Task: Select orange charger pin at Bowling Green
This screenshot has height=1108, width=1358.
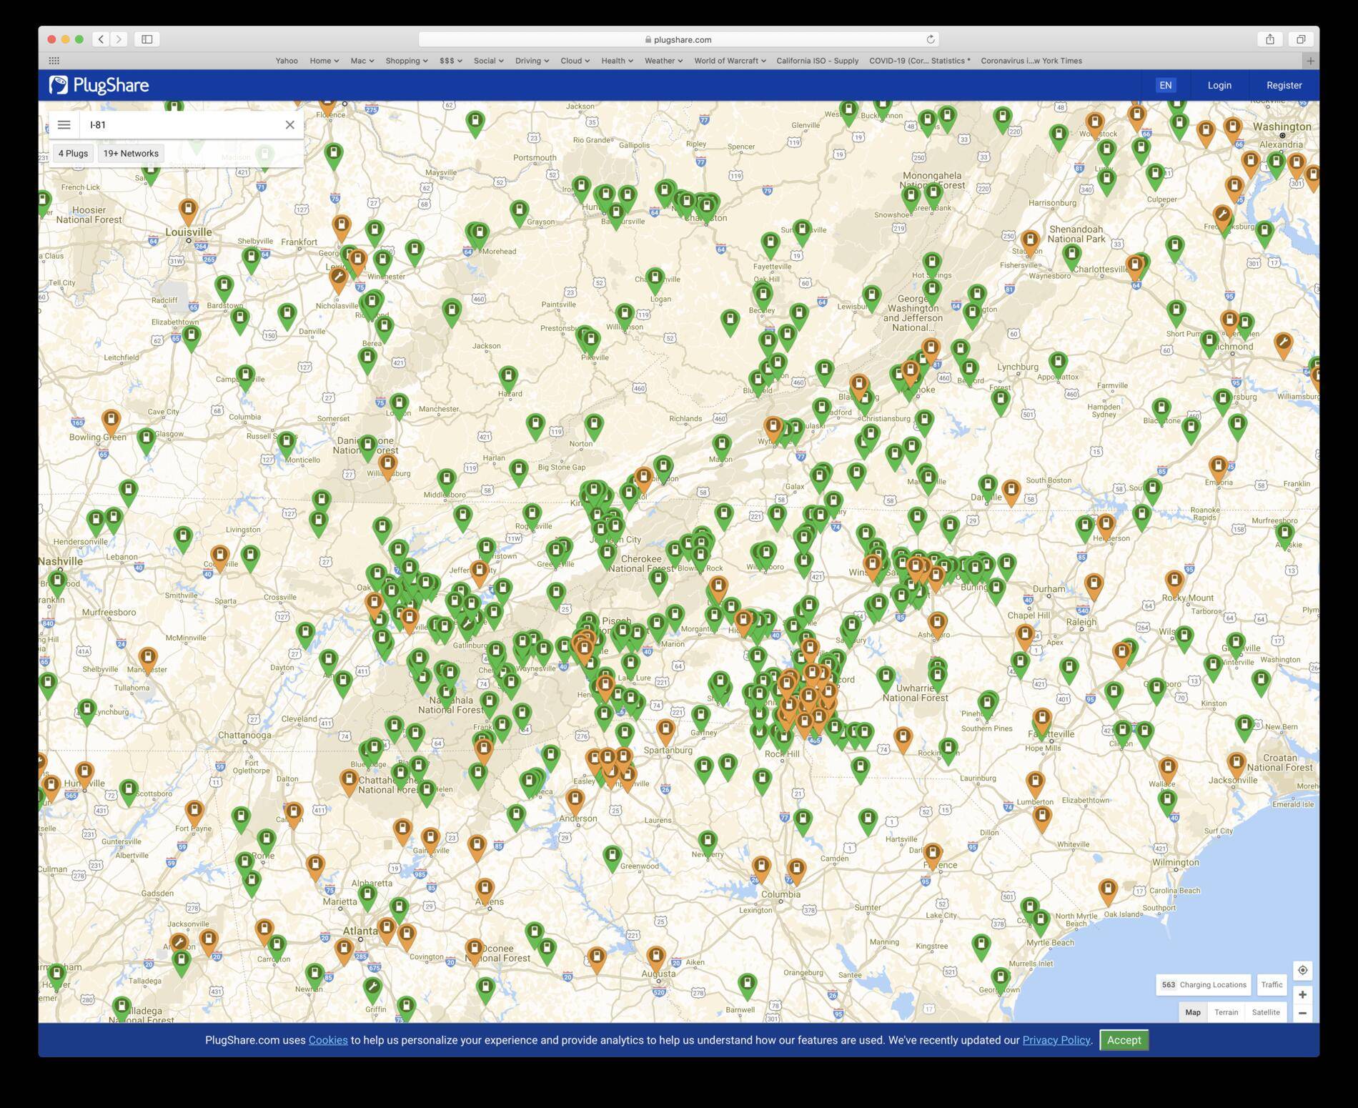Action: 111,421
